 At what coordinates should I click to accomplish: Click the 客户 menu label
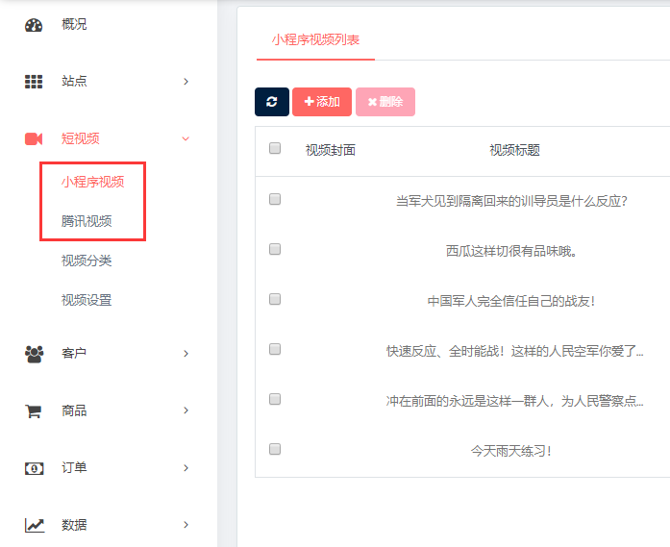(74, 354)
